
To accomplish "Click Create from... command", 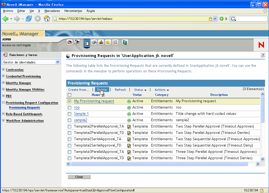I will click(x=79, y=90).
